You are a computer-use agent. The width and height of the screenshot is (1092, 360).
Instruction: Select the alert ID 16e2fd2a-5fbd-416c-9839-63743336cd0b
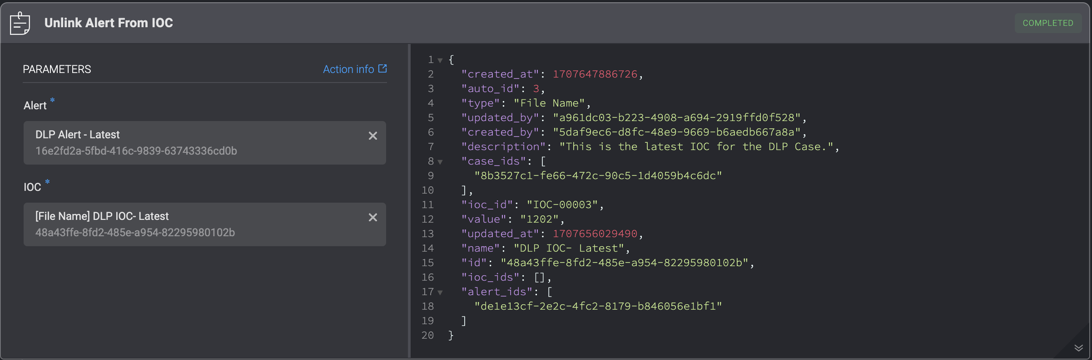click(136, 151)
